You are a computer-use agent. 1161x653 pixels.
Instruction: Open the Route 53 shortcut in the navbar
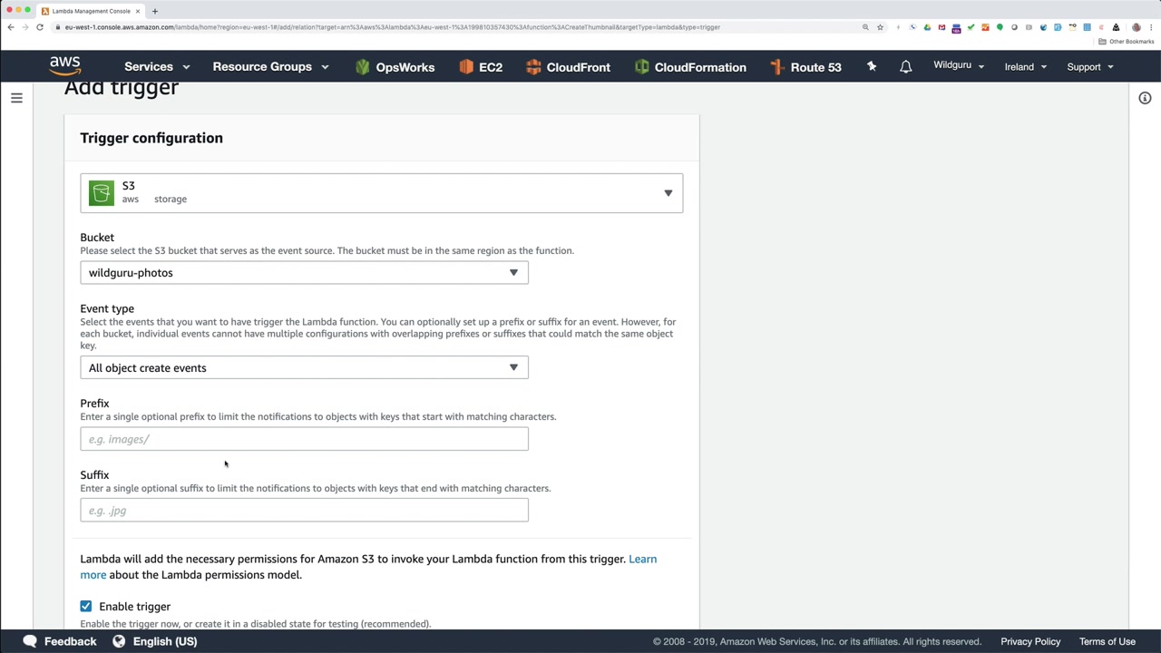click(x=805, y=67)
